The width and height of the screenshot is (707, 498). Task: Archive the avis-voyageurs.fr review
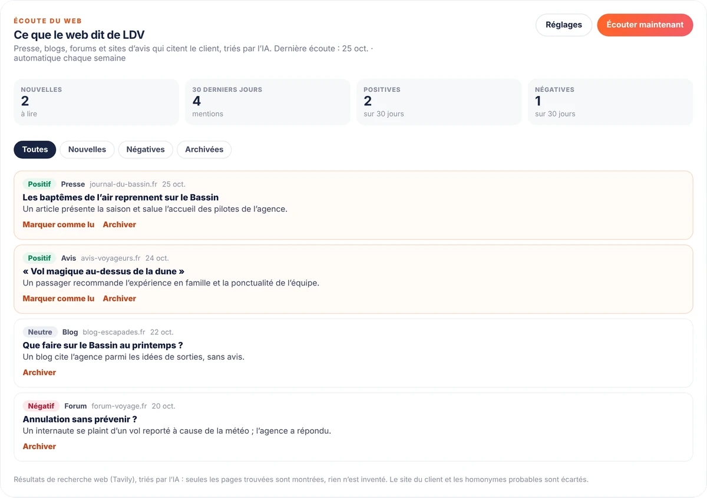pos(120,298)
